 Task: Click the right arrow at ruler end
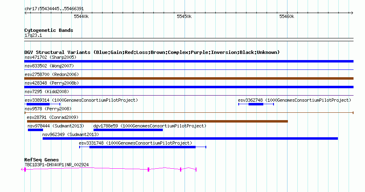pyautogui.click(x=352, y=13)
